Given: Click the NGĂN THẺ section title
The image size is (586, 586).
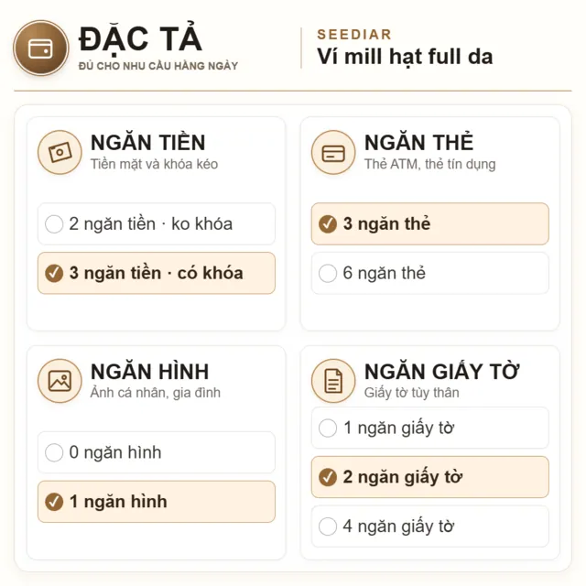Looking at the screenshot, I should pos(419,142).
